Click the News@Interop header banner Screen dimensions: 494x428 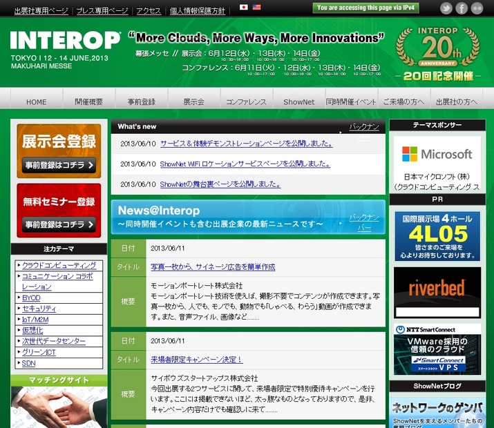point(248,217)
